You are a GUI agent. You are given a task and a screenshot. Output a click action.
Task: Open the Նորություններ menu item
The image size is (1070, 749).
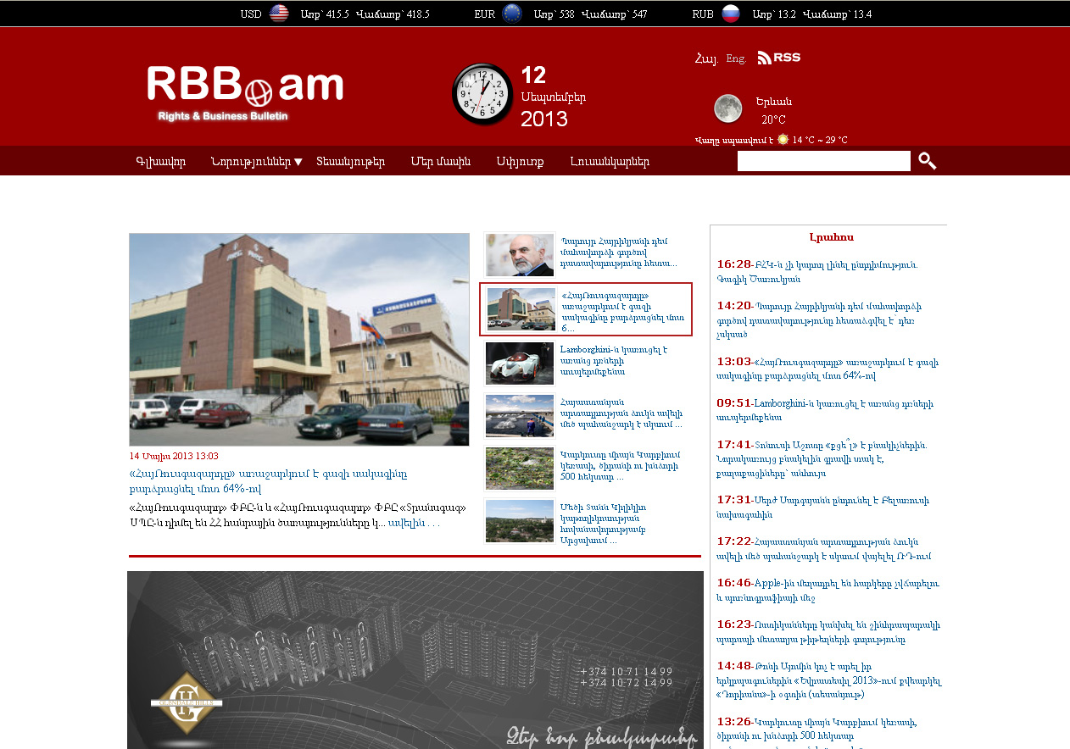click(251, 162)
